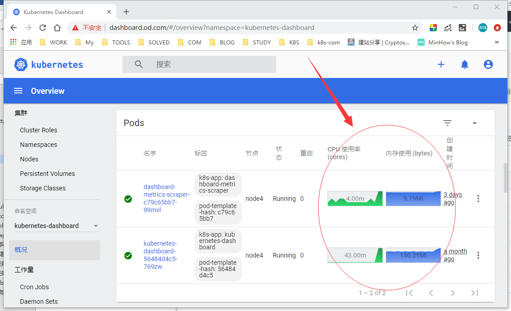
Task: Click the Se extension icon
Action: (462, 28)
